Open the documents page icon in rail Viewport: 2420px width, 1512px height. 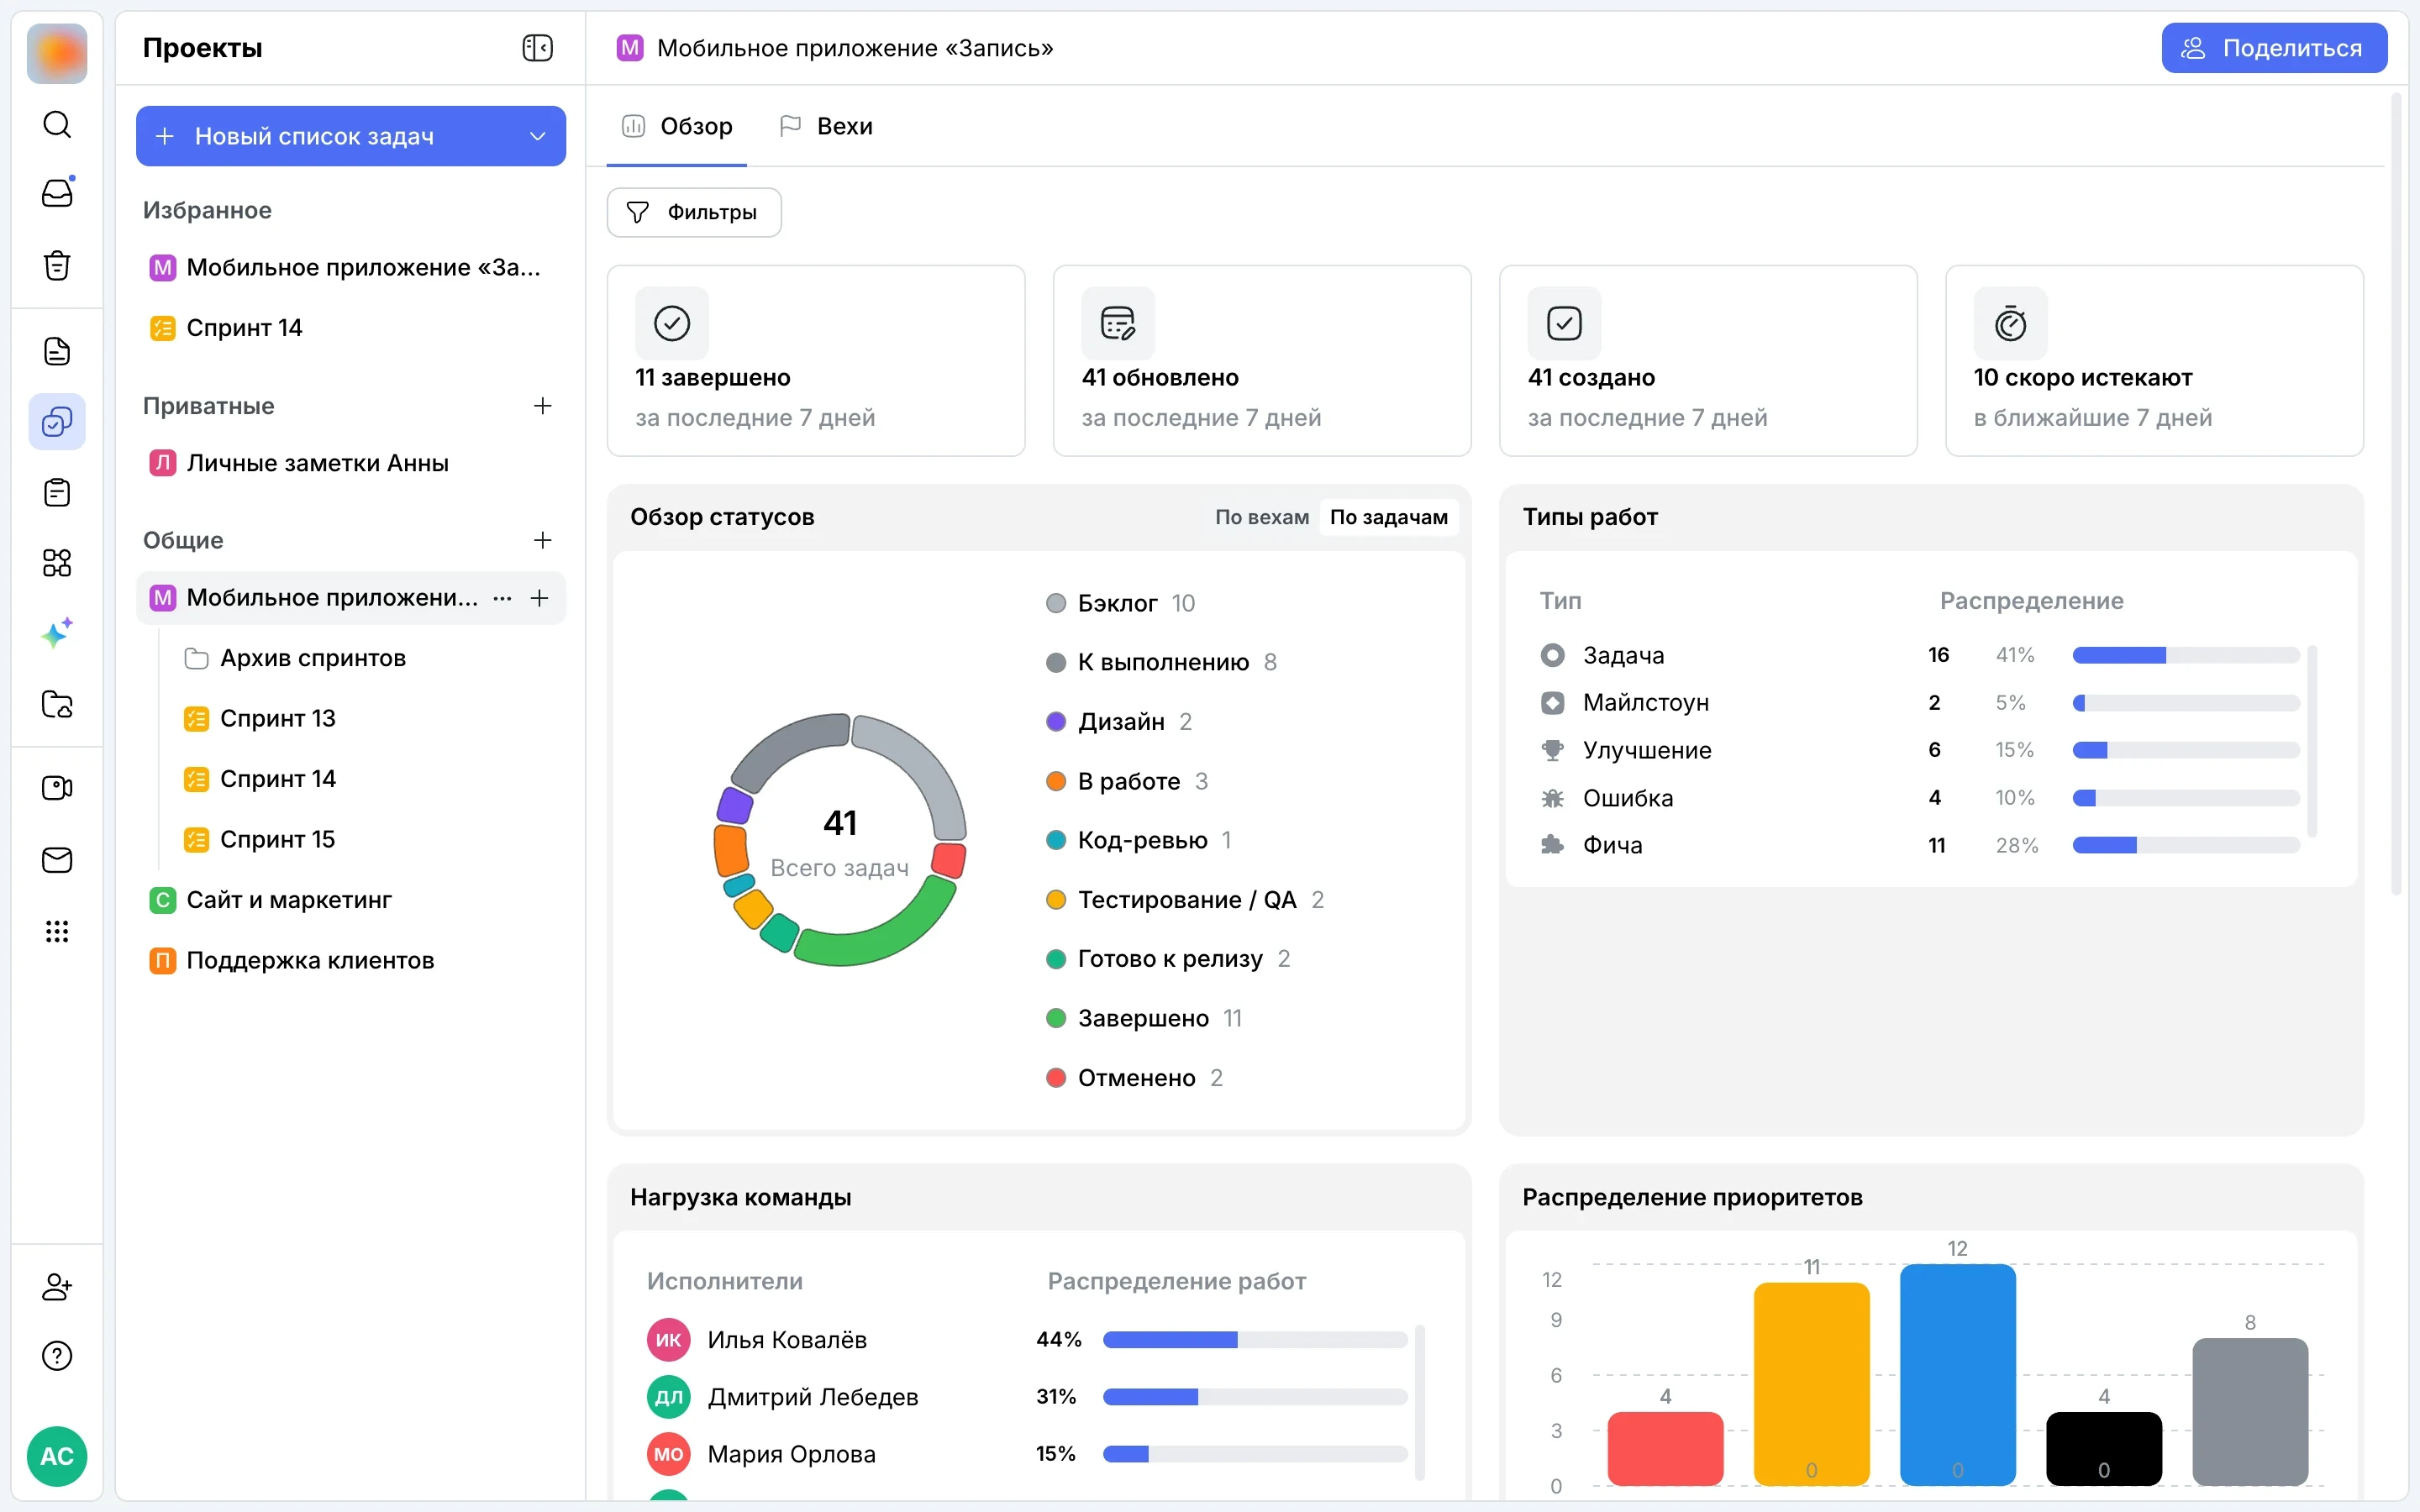tap(57, 351)
